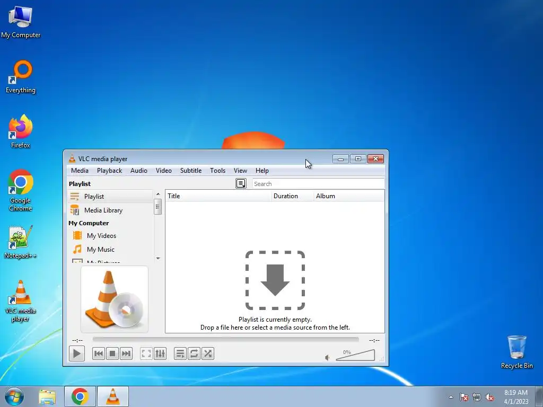
Task: Close the VLC media player window
Action: pyautogui.click(x=376, y=159)
